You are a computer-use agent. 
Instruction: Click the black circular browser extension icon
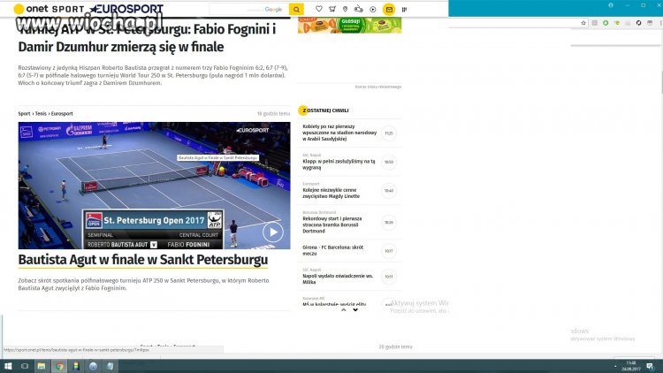coord(638,23)
